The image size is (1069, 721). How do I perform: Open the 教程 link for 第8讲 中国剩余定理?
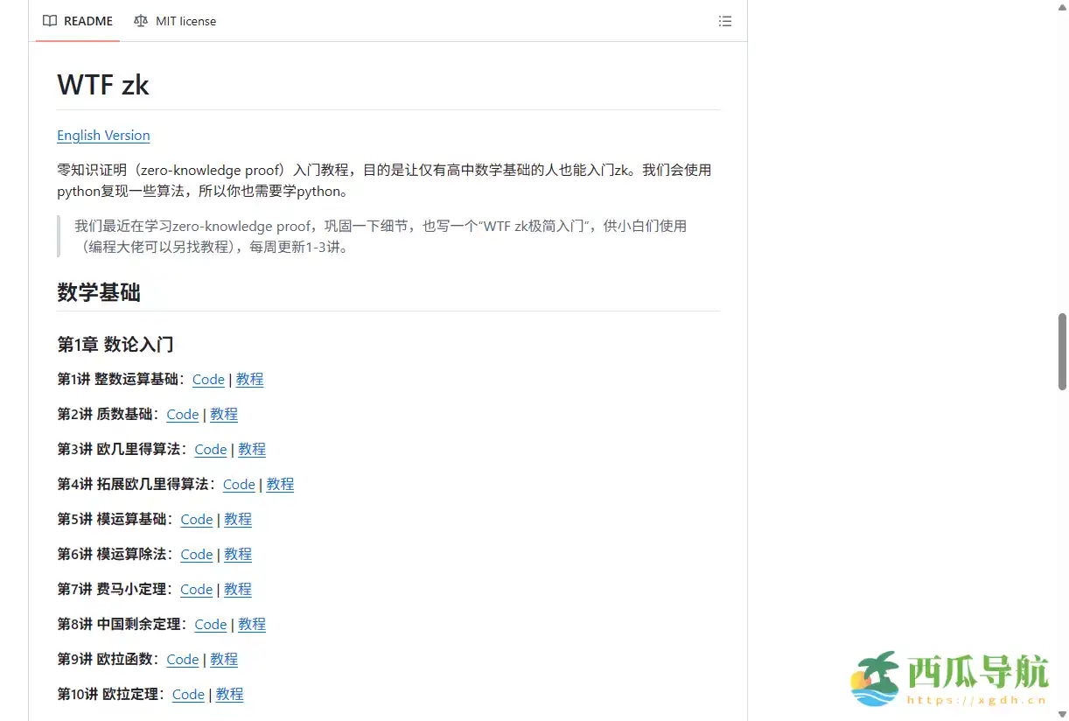pos(252,624)
